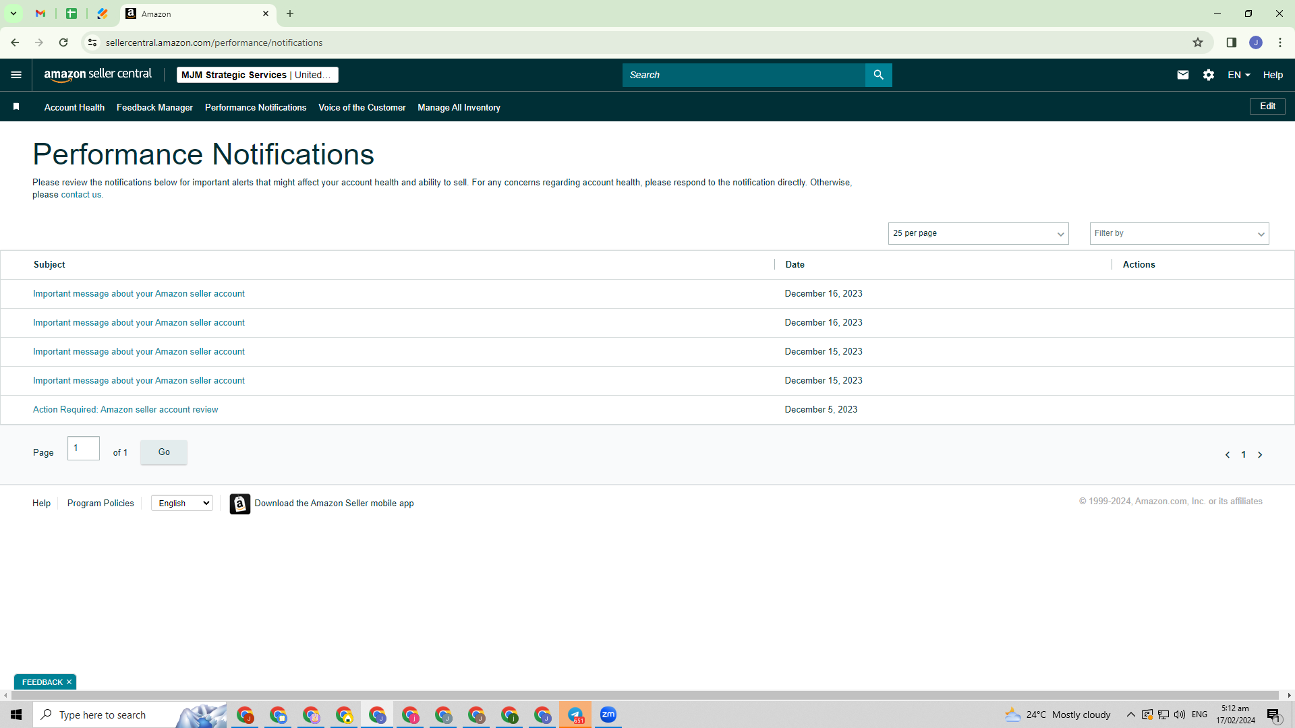Click the browser forward arrow
The height and width of the screenshot is (728, 1295).
39,42
